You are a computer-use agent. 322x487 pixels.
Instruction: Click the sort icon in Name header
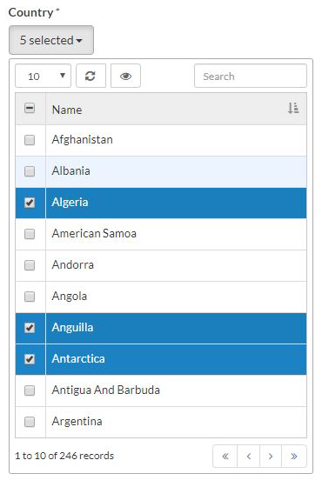tap(293, 109)
